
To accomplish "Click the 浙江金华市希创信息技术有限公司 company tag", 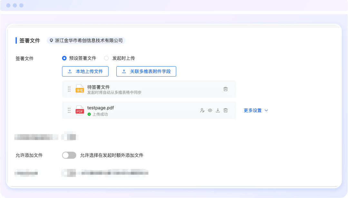I will point(86,40).
